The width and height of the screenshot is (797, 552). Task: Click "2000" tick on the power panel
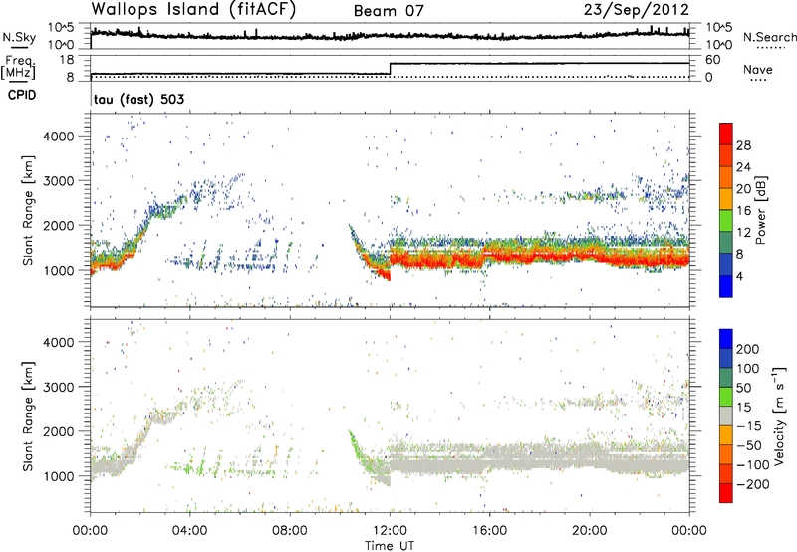pos(58,225)
